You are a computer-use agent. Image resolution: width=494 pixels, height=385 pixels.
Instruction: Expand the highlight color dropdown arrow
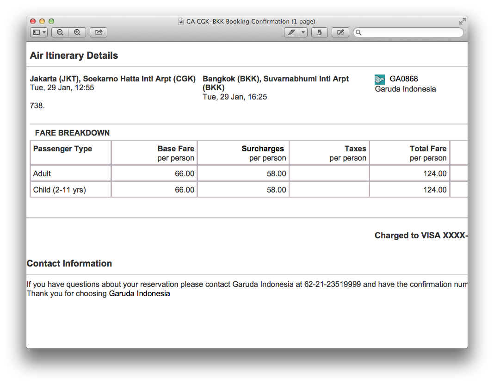[x=303, y=32]
